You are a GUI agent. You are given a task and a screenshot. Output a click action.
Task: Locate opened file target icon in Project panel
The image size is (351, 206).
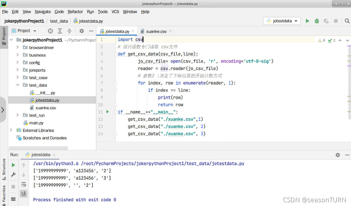[51, 31]
